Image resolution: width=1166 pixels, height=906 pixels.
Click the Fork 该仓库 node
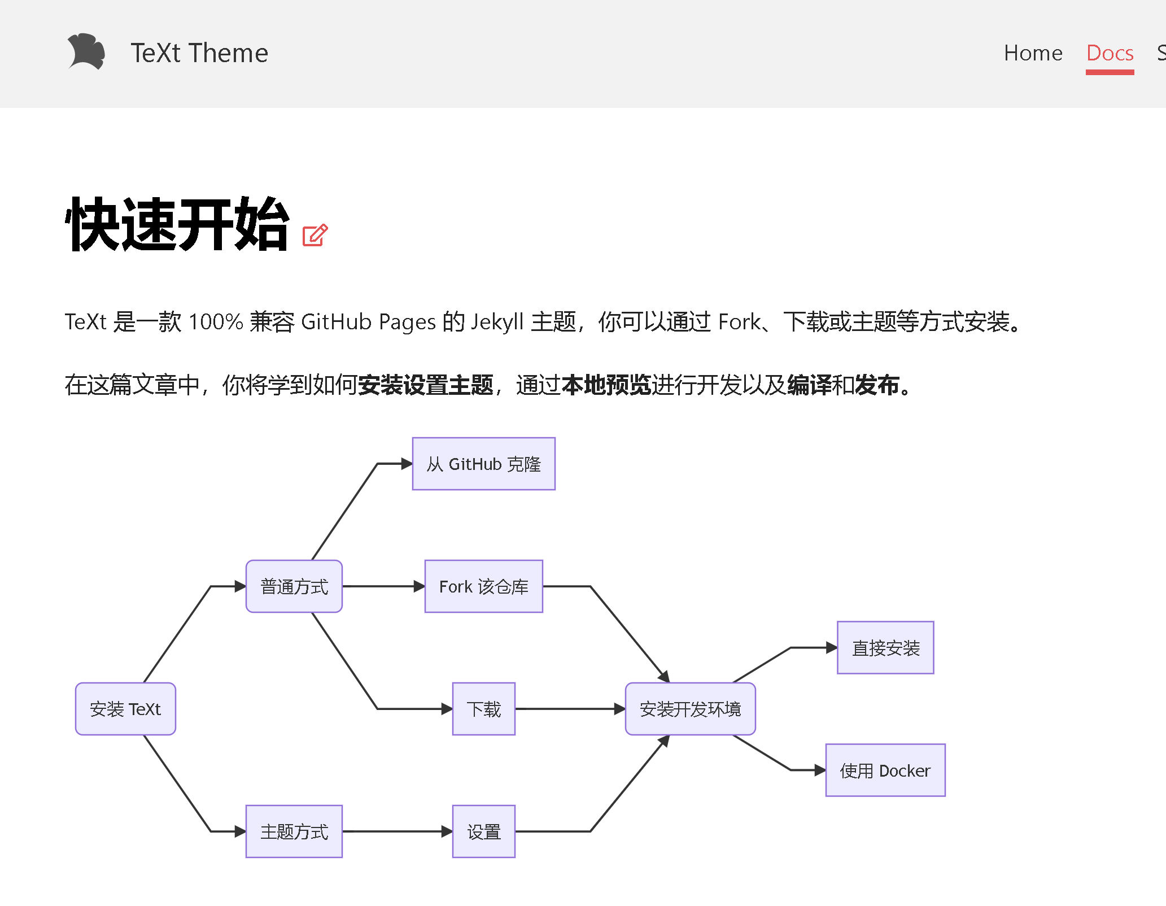[484, 584]
